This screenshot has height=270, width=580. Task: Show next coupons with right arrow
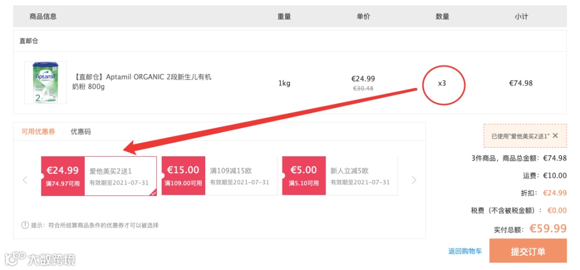click(x=414, y=180)
